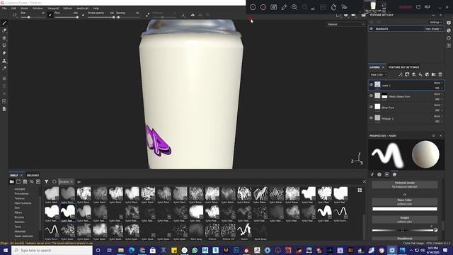This screenshot has width=453, height=255.
Task: Select the Eraser tool in left toolbar
Action: click(x=4, y=30)
